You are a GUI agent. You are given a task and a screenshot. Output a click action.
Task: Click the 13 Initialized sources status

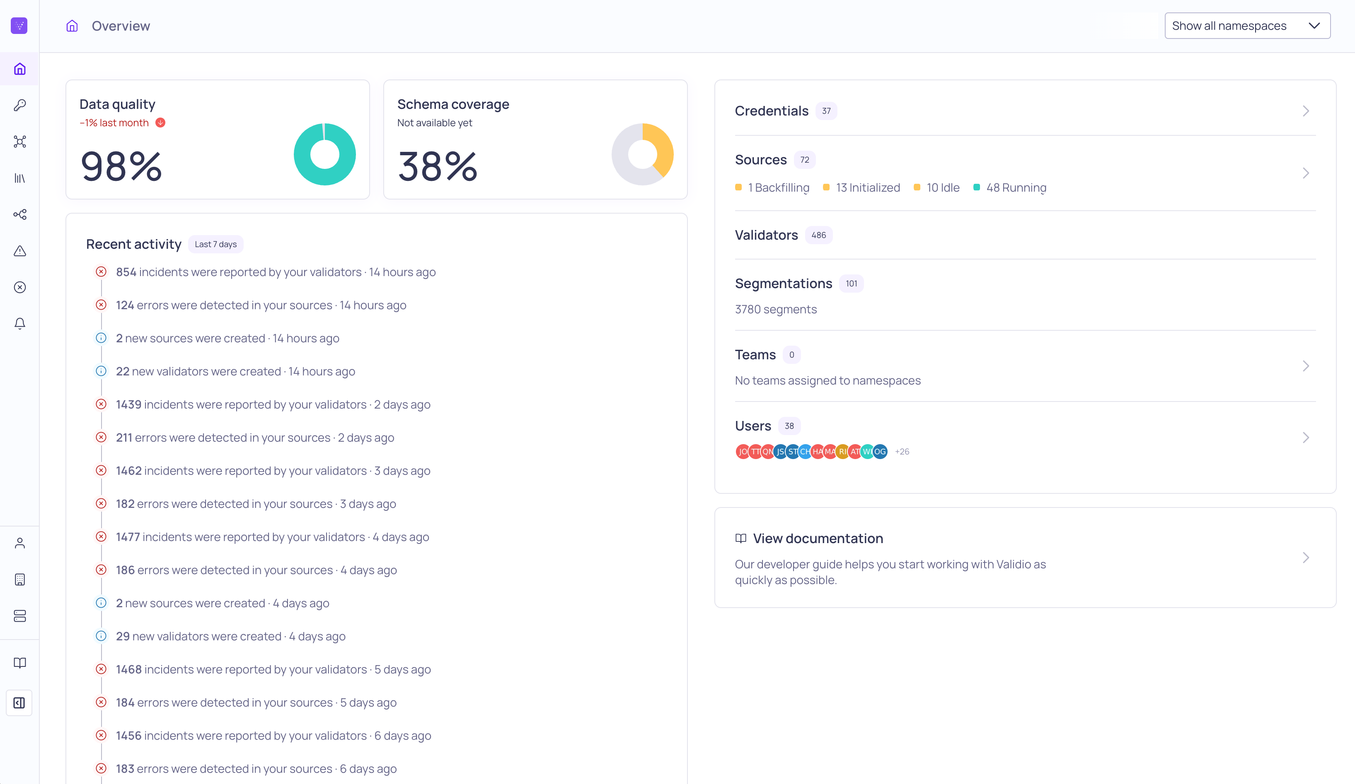(x=861, y=188)
